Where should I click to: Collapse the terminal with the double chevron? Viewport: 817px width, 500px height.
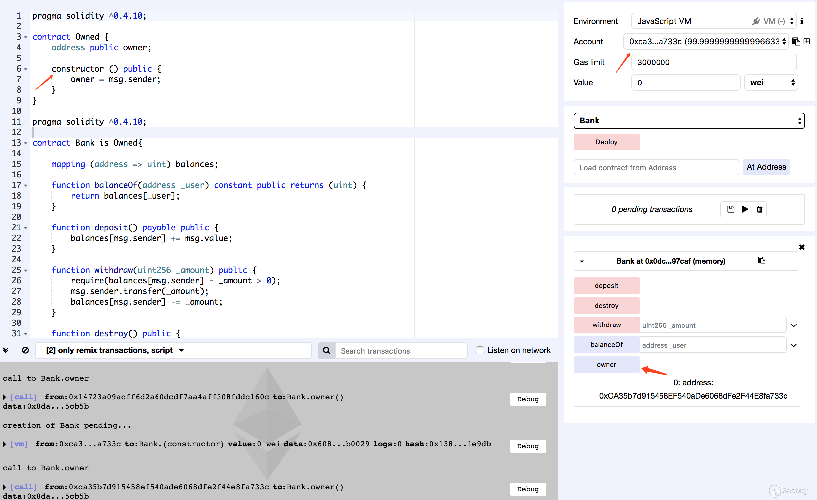[6, 350]
